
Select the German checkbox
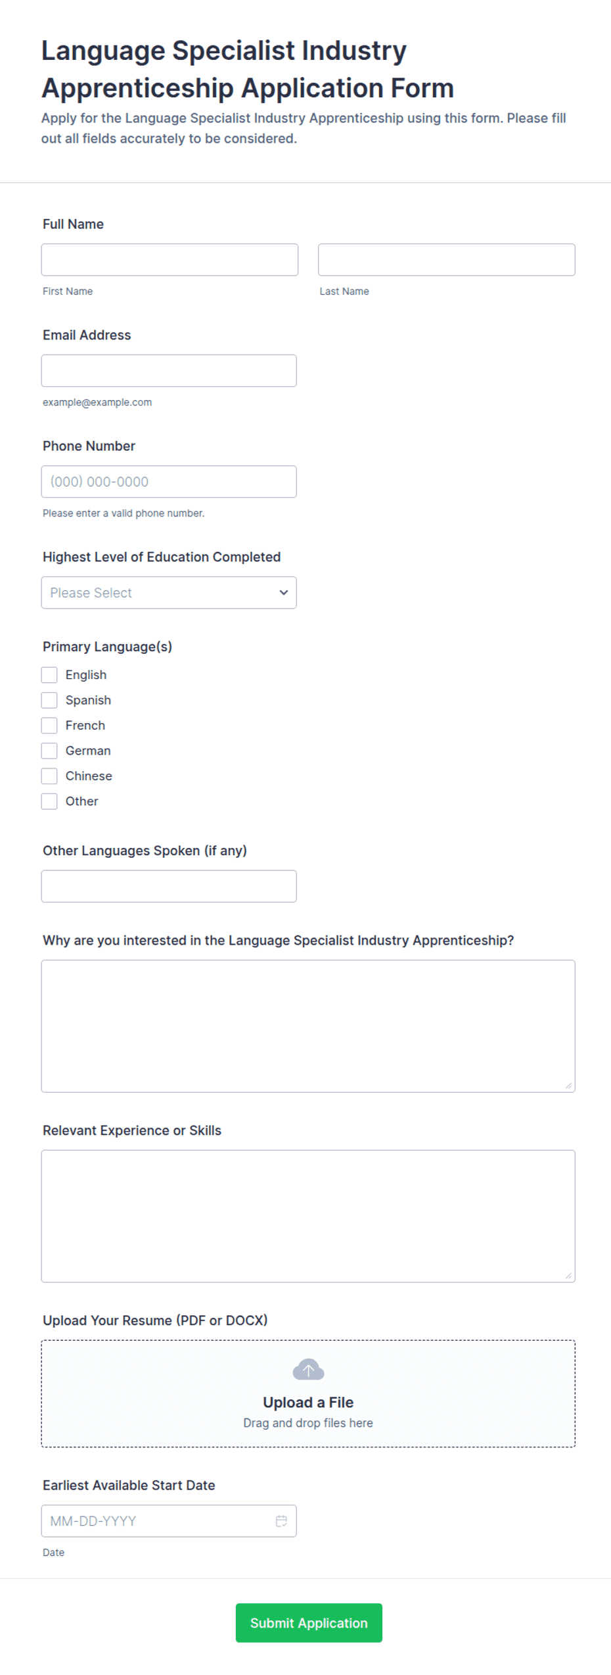(x=49, y=751)
